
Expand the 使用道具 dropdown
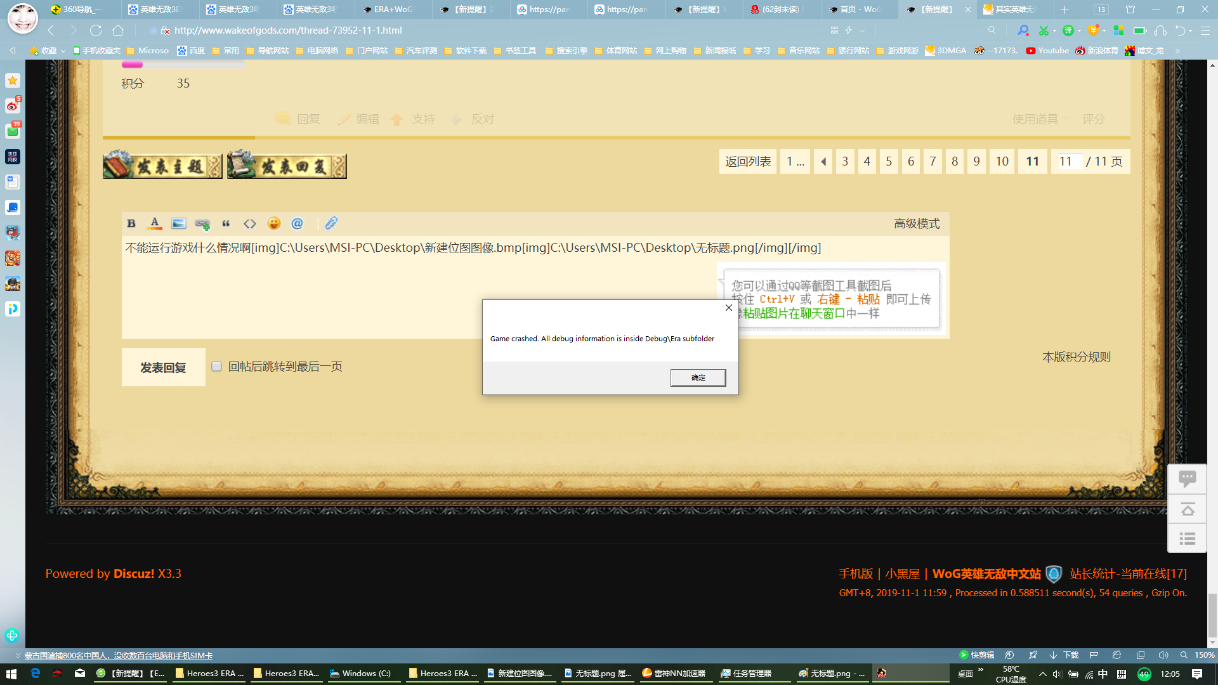[1040, 119]
